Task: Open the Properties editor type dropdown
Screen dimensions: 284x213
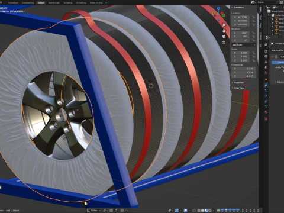Action: pos(267,37)
